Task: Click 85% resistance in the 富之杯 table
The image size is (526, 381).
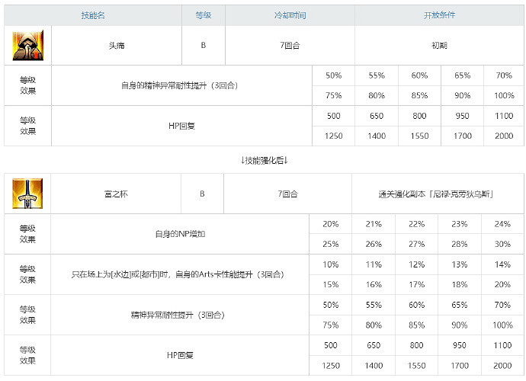Action: point(417,325)
